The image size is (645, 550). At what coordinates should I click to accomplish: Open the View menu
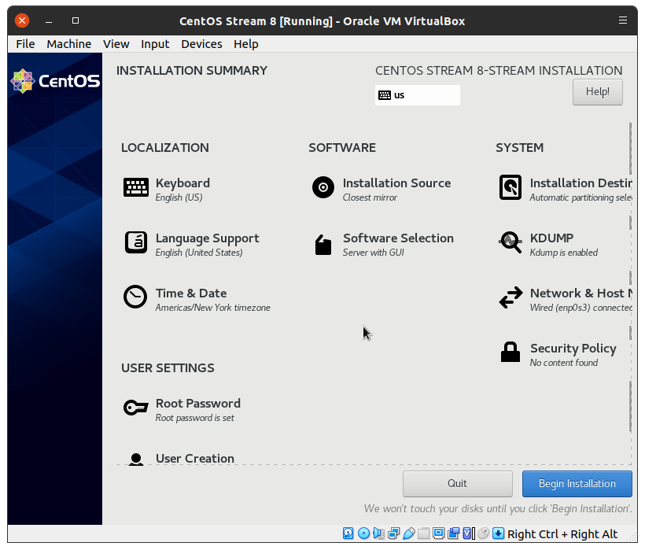click(116, 44)
